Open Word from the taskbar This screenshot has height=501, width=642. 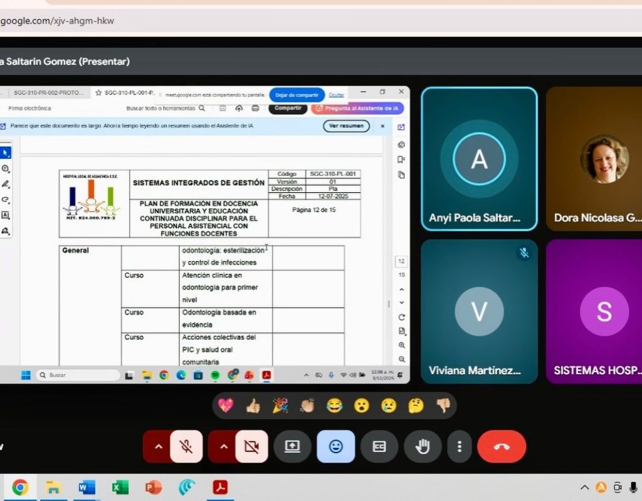click(87, 487)
